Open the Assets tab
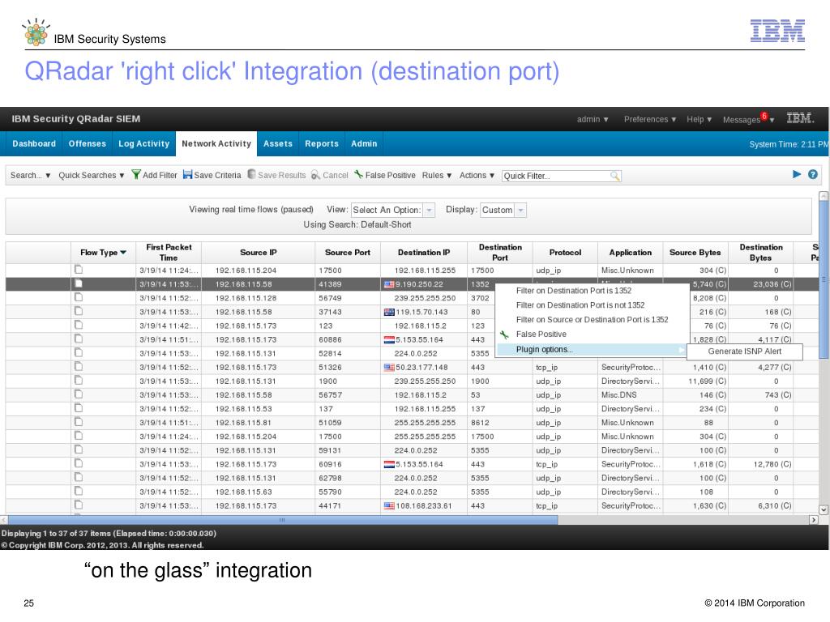The image size is (830, 622). pyautogui.click(x=278, y=144)
